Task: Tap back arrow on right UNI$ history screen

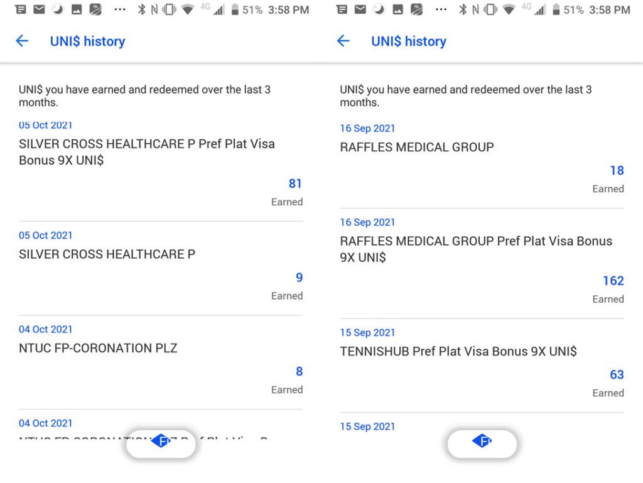Action: click(x=343, y=41)
